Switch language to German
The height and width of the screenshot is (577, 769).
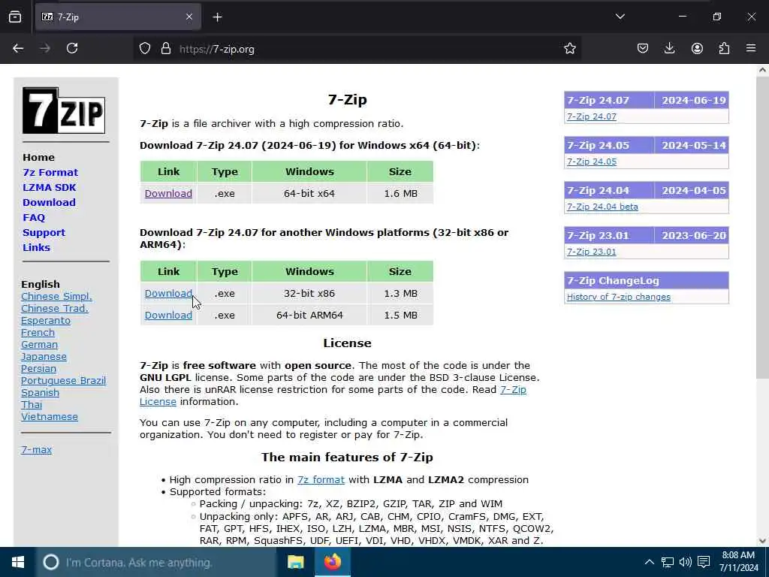click(39, 344)
